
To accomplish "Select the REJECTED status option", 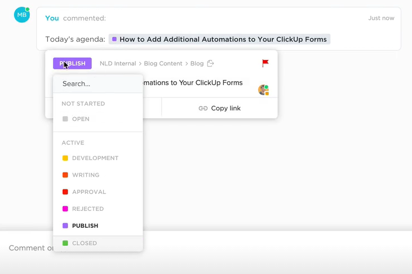I will [98, 209].
